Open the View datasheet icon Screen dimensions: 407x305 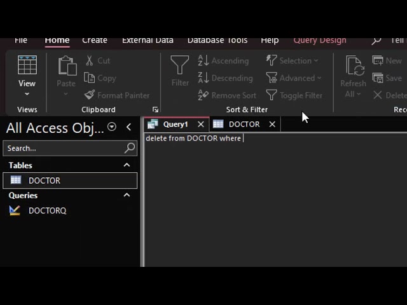27,65
